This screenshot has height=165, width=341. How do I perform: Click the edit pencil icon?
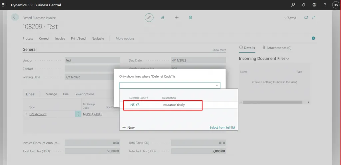point(149,18)
